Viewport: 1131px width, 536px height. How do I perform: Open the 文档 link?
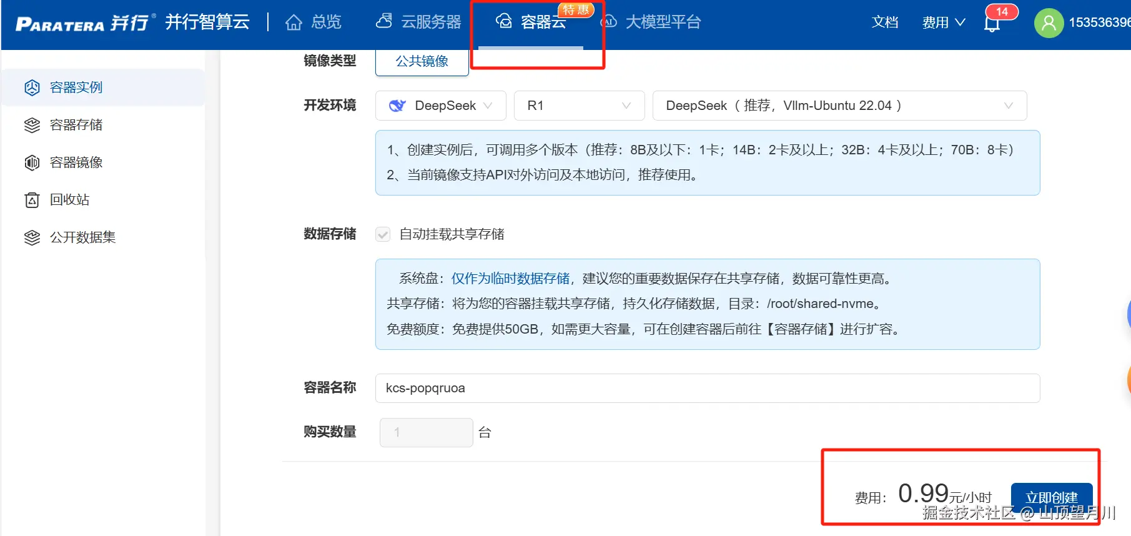point(885,22)
